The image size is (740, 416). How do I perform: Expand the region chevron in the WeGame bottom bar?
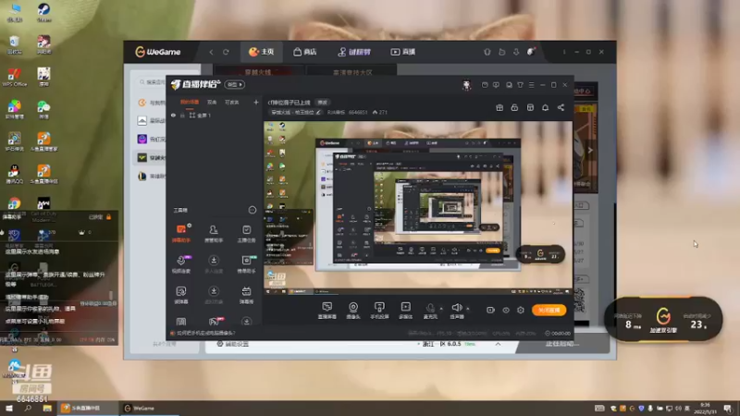tap(498, 344)
